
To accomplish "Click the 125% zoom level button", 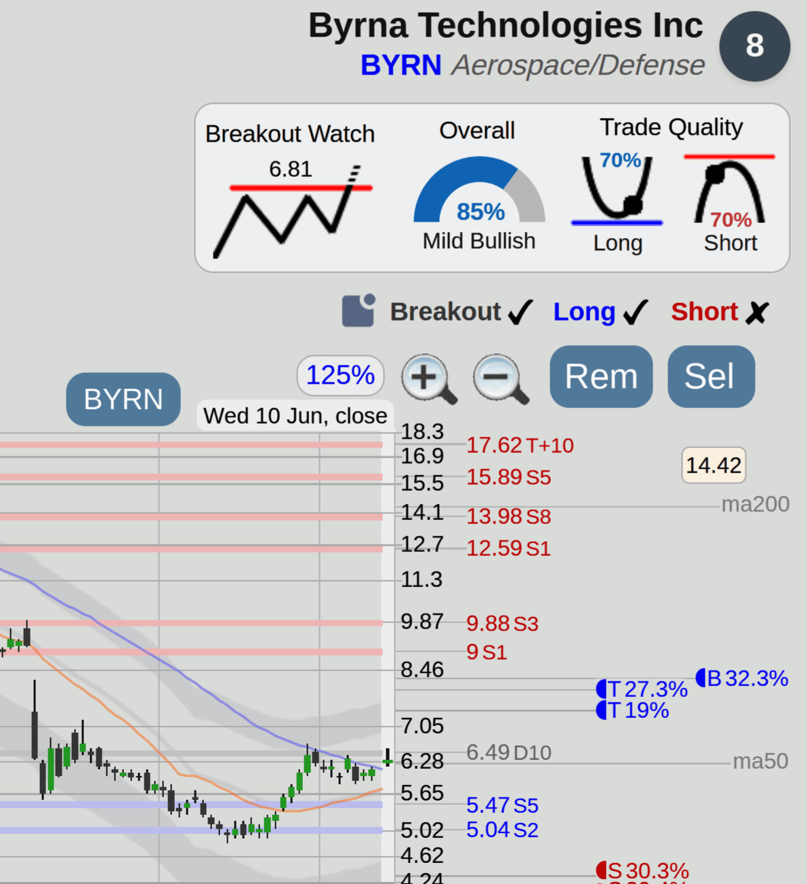I will pyautogui.click(x=340, y=375).
